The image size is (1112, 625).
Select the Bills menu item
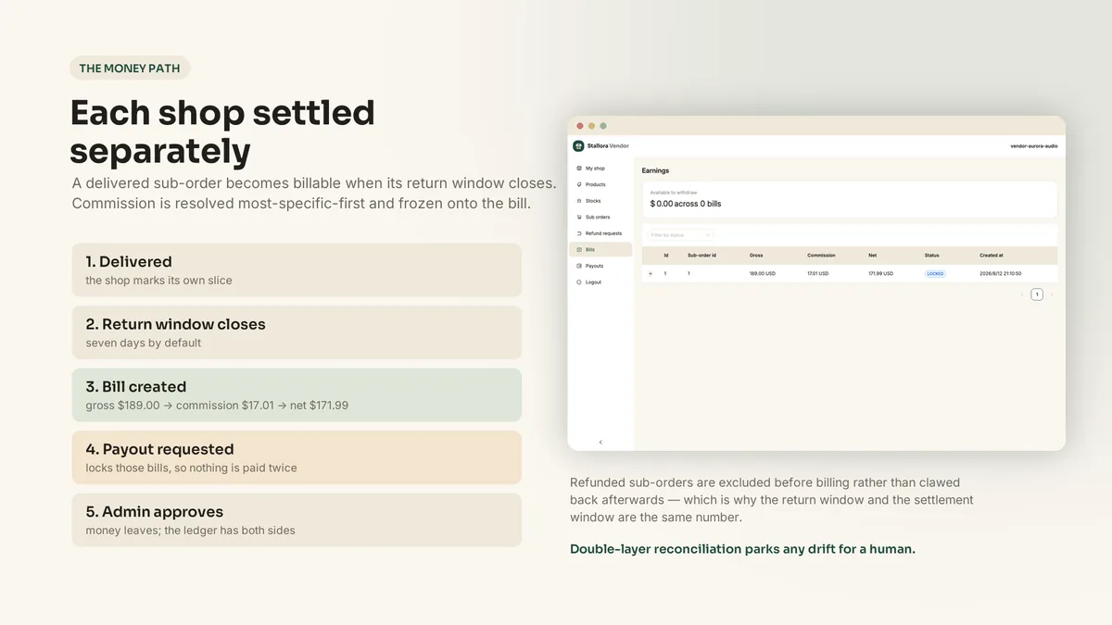click(x=600, y=250)
